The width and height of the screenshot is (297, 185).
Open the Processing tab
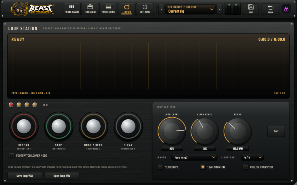tap(108, 9)
